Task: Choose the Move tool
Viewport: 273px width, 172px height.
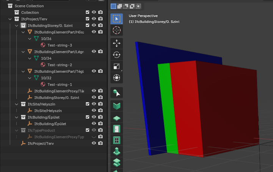Action: click(x=116, y=43)
